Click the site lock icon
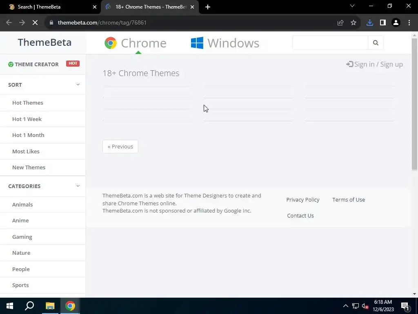 click(51, 23)
